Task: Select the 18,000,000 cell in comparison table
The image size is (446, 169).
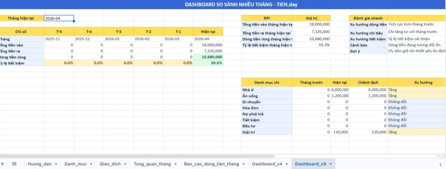Action: pos(208,45)
